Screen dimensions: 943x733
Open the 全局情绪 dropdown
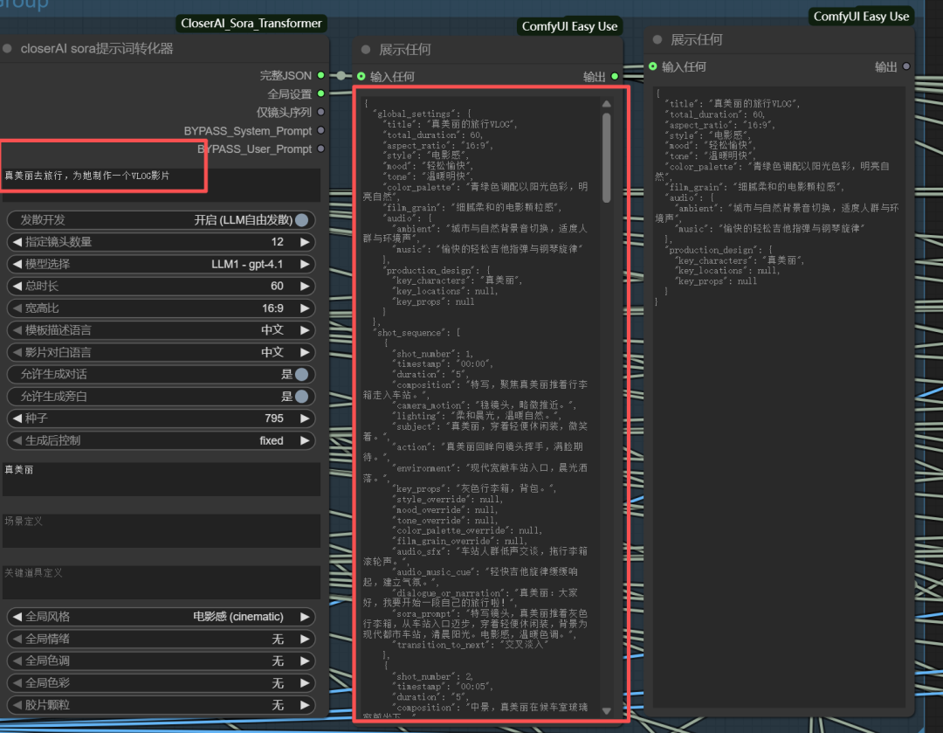[x=162, y=640]
